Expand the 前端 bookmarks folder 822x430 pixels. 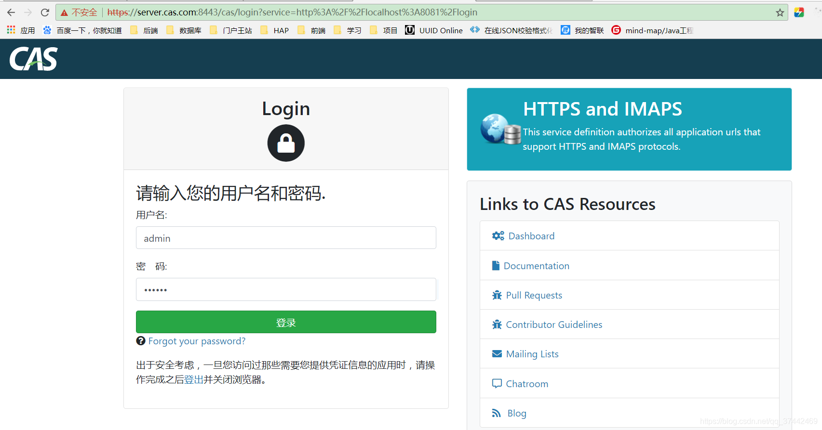(311, 30)
